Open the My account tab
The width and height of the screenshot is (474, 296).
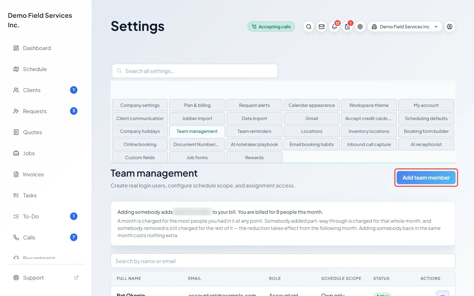point(426,105)
